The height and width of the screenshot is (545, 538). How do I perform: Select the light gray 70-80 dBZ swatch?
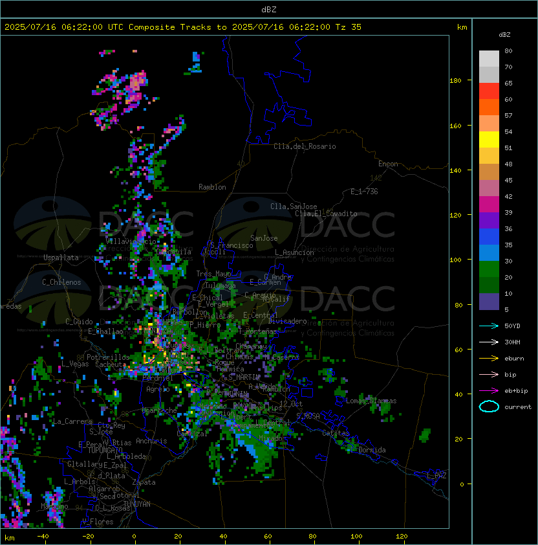coord(489,59)
